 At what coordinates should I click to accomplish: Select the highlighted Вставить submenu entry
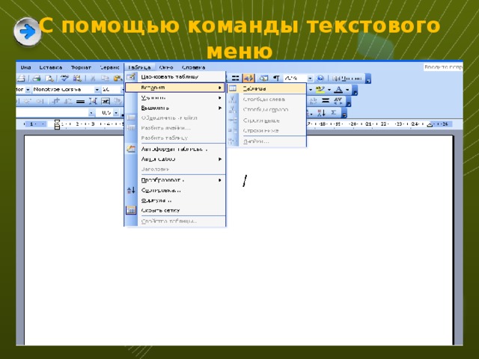pyautogui.click(x=175, y=88)
